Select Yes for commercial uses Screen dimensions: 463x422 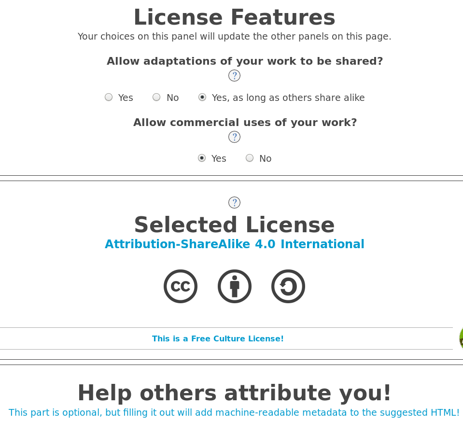coord(202,158)
